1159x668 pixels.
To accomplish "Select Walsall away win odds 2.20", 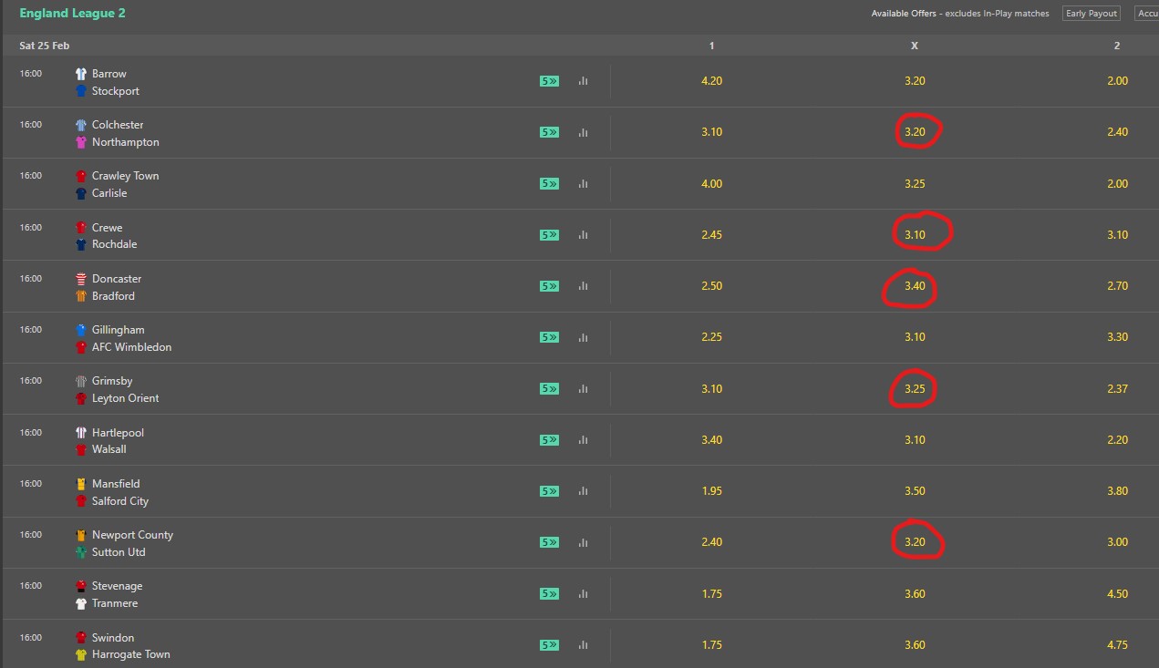I will pyautogui.click(x=1117, y=440).
